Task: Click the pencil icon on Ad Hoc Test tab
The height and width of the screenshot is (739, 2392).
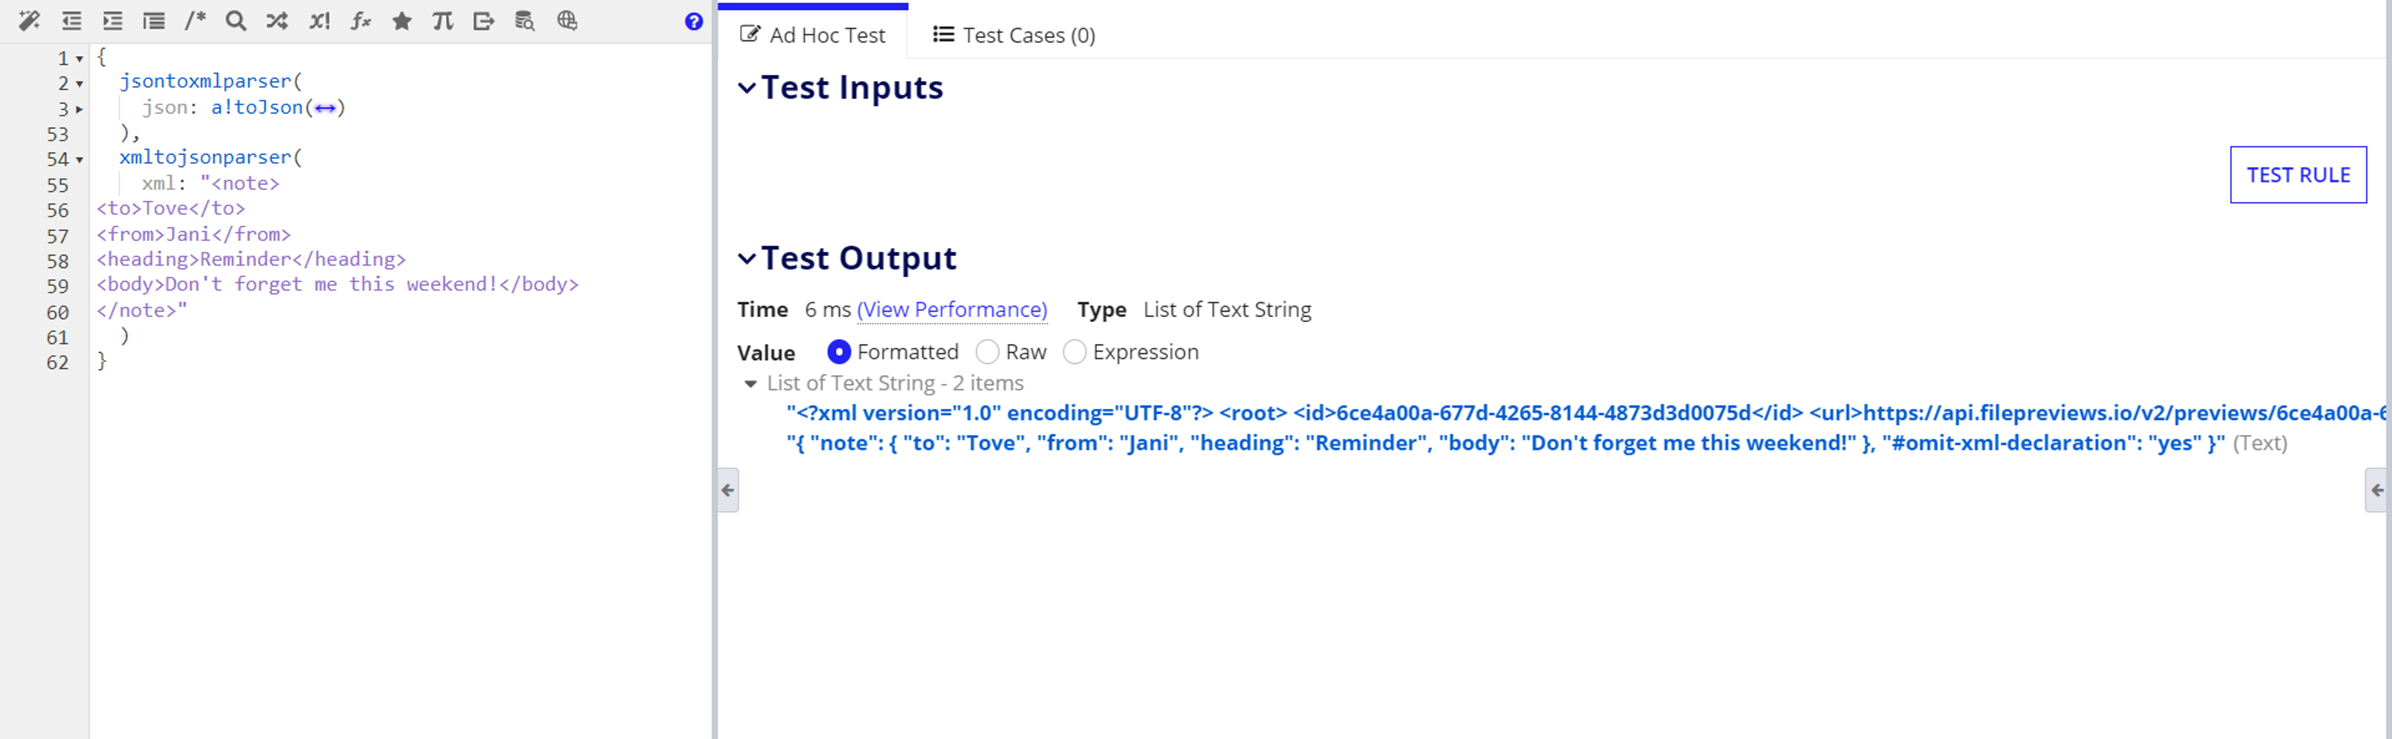Action: 749,34
